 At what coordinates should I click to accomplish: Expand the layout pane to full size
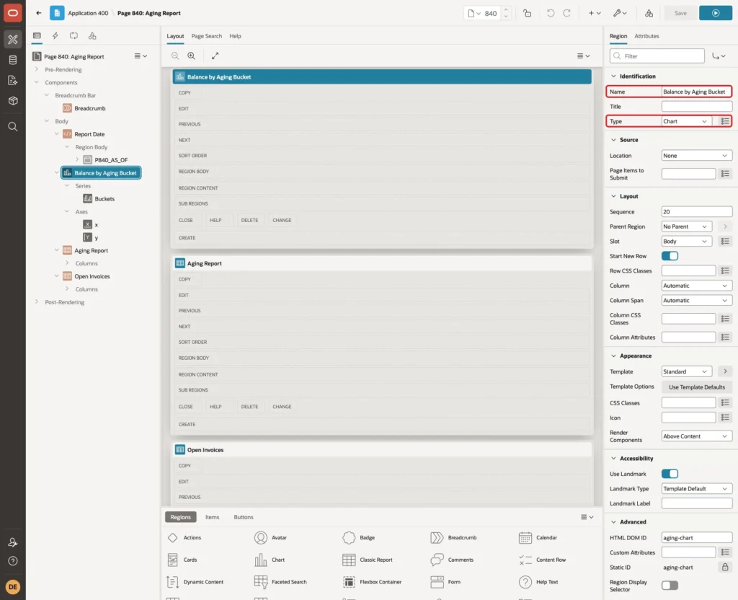[x=215, y=56]
